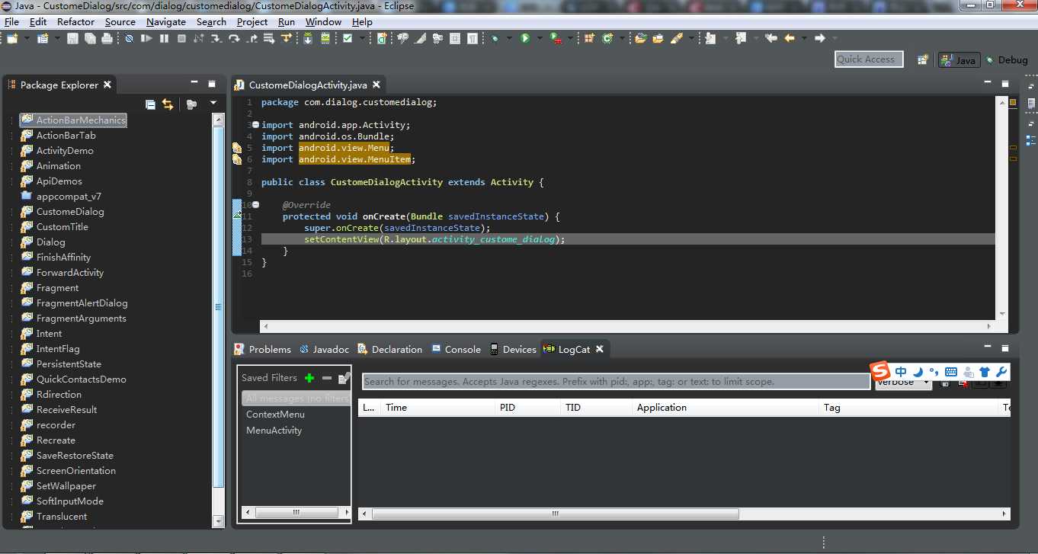Click Package Explorer vertical scrollbar thumb
The image size is (1038, 554).
(x=219, y=309)
